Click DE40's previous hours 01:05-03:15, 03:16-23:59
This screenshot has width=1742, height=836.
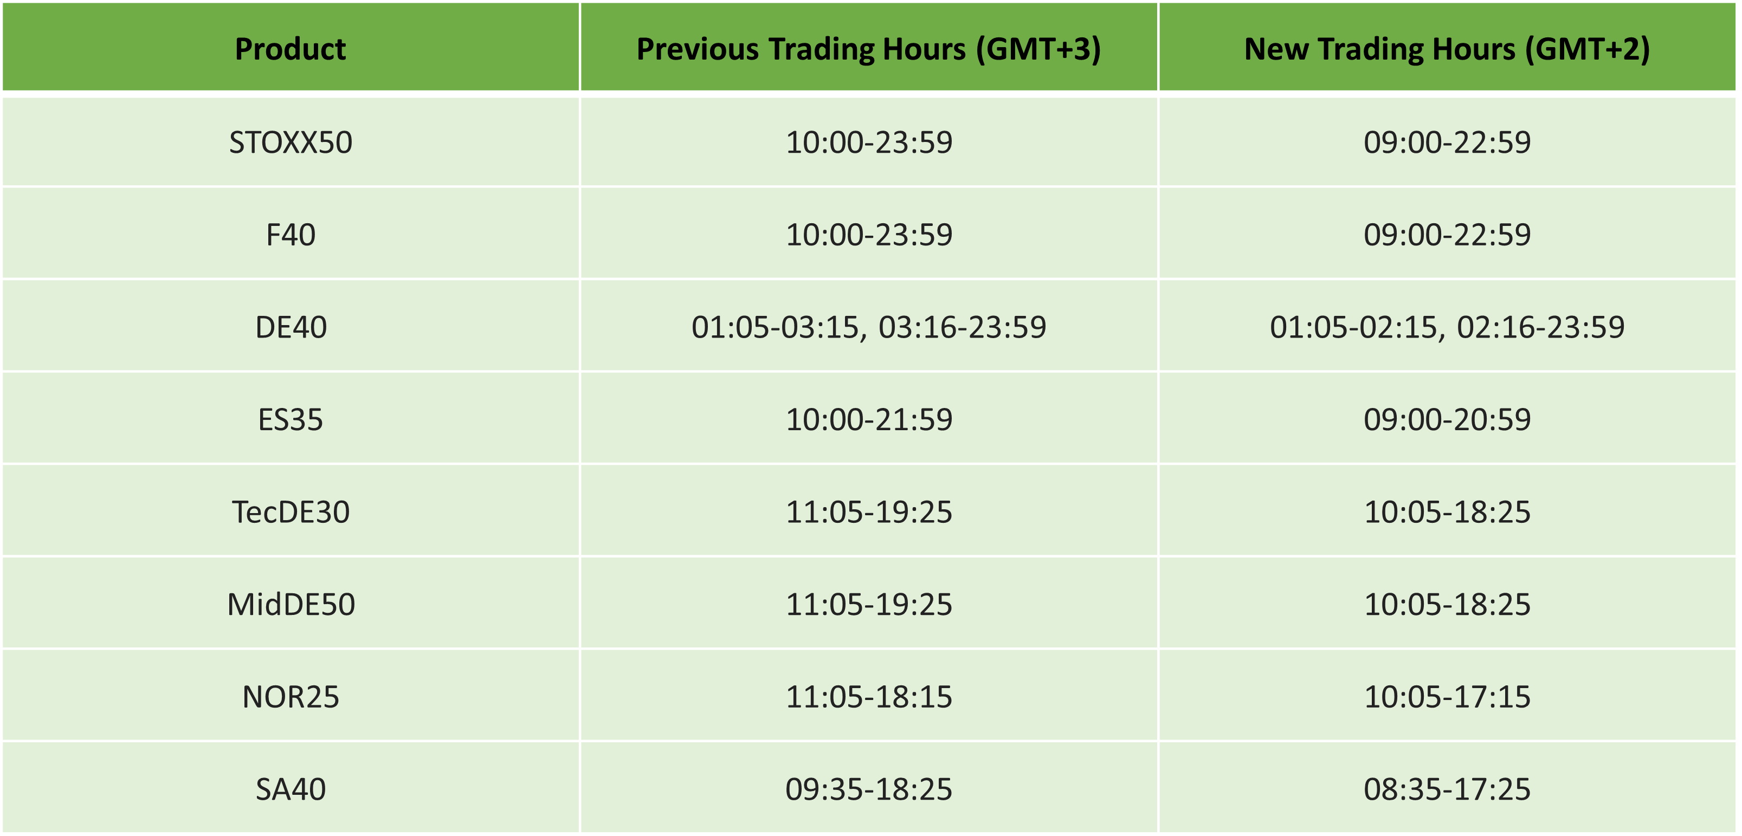(868, 327)
